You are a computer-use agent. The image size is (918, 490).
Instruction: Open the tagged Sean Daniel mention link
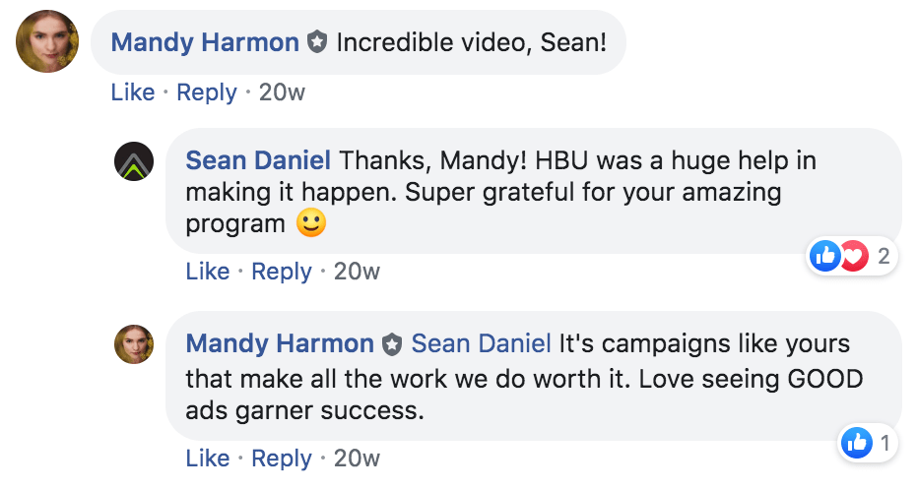click(482, 343)
